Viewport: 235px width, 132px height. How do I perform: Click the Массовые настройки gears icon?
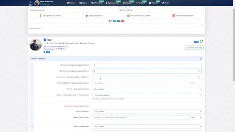click(129, 16)
